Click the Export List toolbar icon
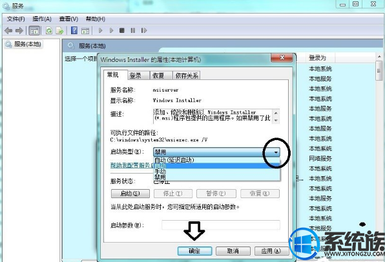 (x=59, y=31)
